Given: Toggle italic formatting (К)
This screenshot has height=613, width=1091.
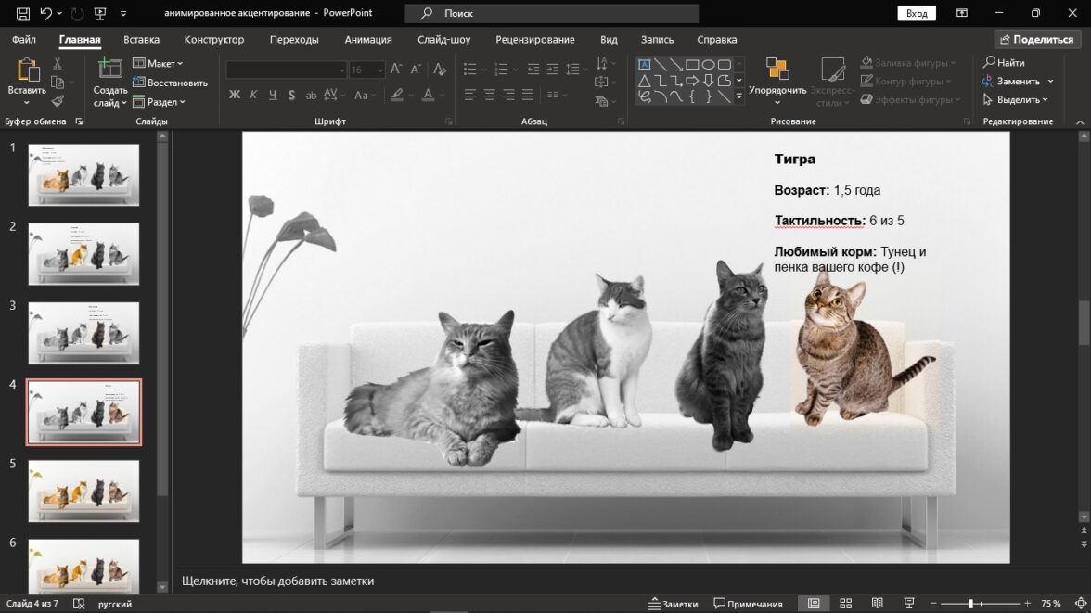Looking at the screenshot, I should (x=253, y=95).
